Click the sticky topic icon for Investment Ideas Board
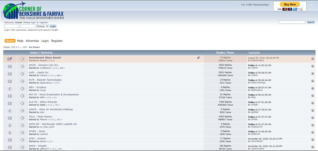This screenshot has width=318, height=151. click(x=10, y=59)
